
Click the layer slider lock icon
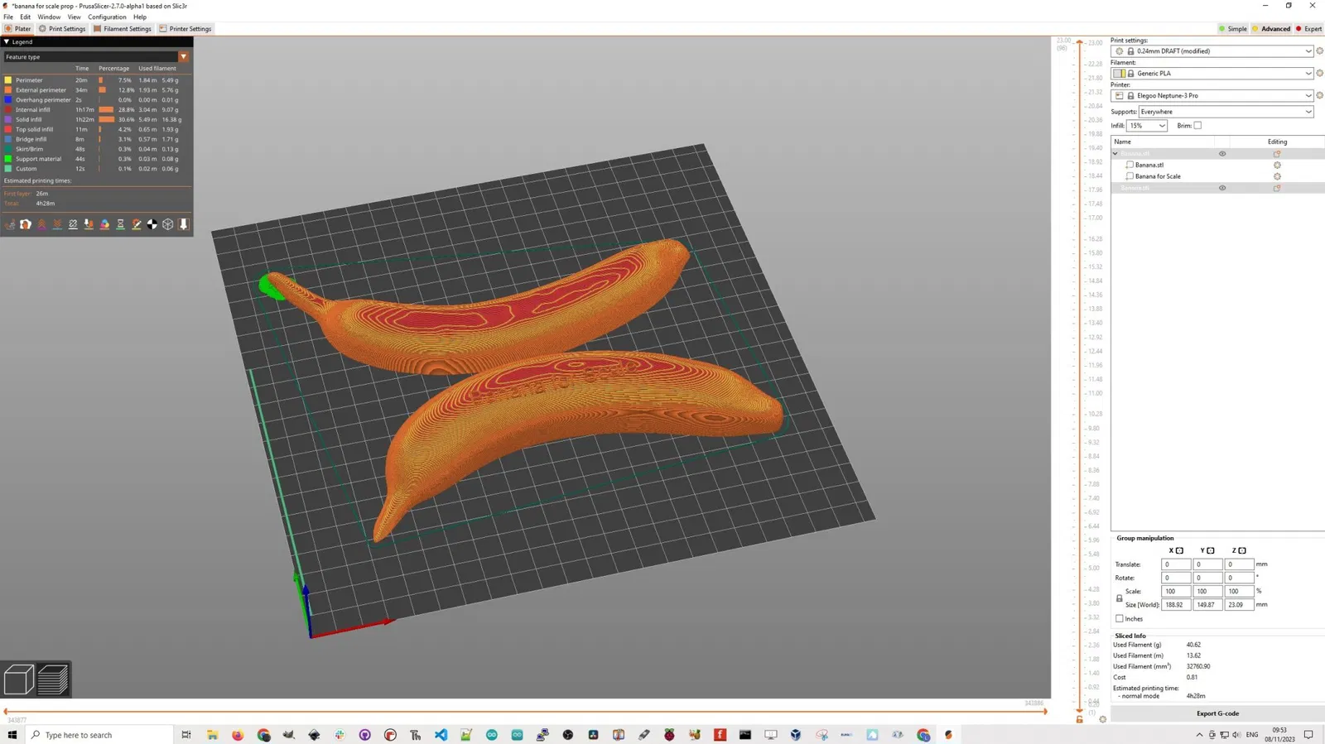(1079, 719)
